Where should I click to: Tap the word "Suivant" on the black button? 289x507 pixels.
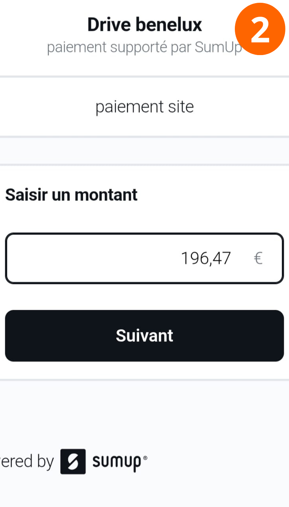144,336
